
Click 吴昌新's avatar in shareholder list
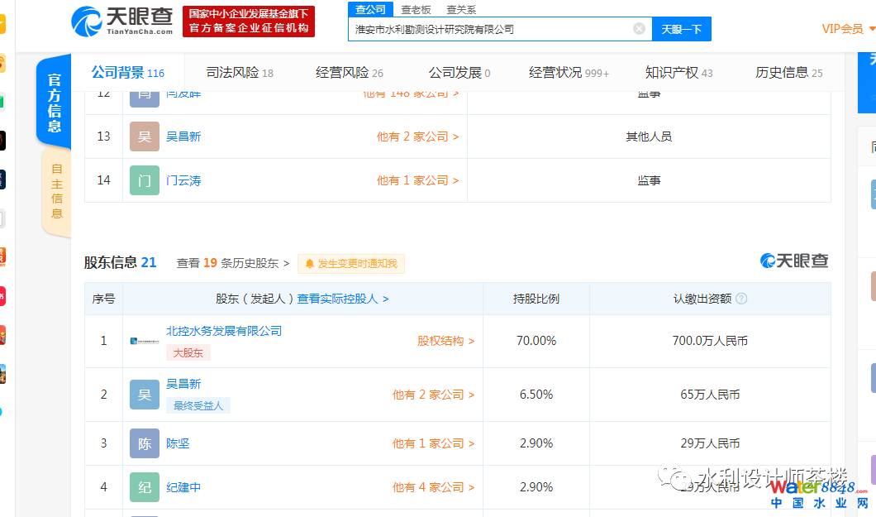pyautogui.click(x=145, y=395)
